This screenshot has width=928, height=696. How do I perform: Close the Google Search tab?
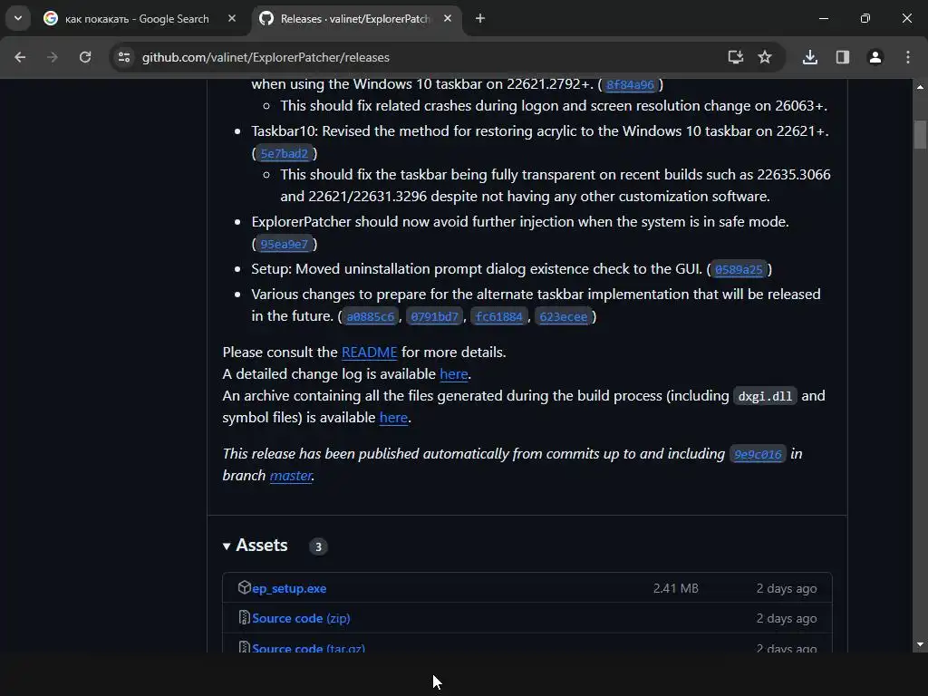point(231,18)
